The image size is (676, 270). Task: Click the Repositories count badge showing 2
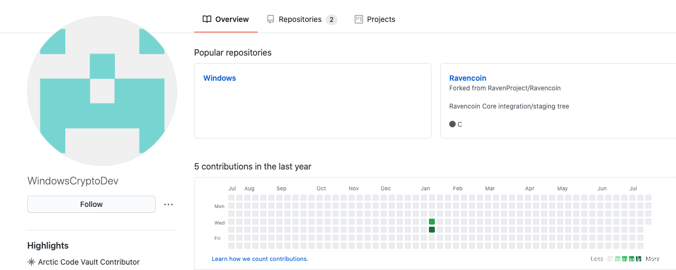[x=332, y=20]
